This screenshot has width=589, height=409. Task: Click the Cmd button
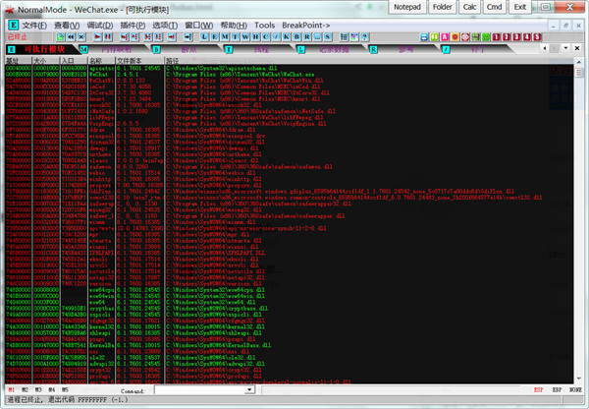pos(495,7)
